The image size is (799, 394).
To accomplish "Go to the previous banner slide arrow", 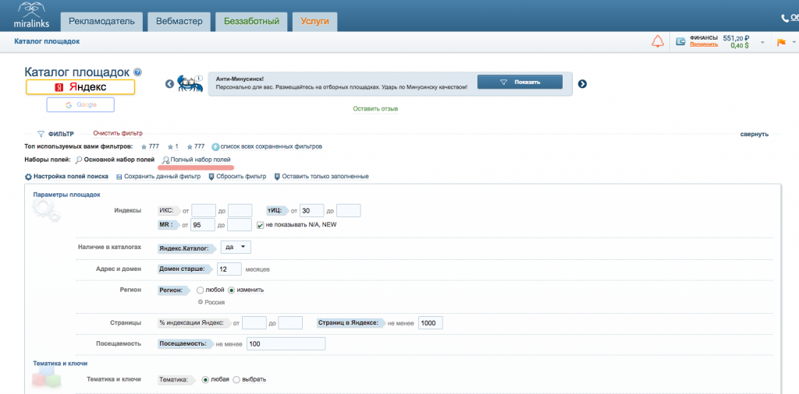I will [x=169, y=84].
